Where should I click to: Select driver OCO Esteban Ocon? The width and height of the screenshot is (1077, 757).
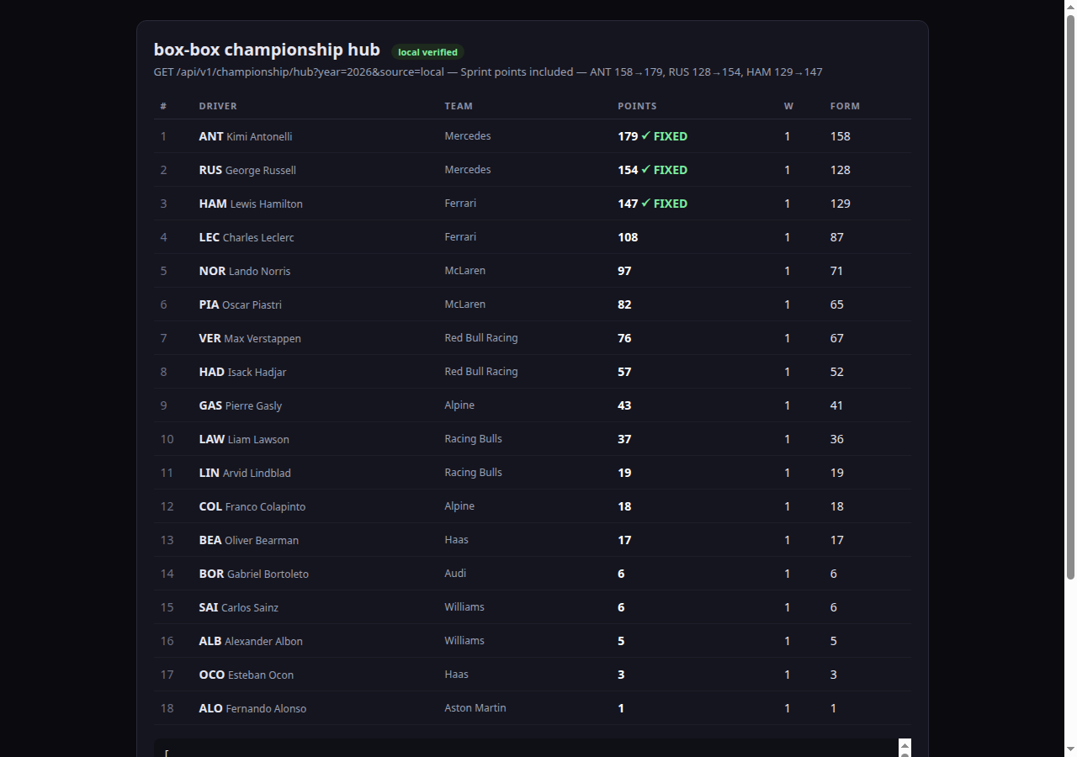(x=247, y=675)
